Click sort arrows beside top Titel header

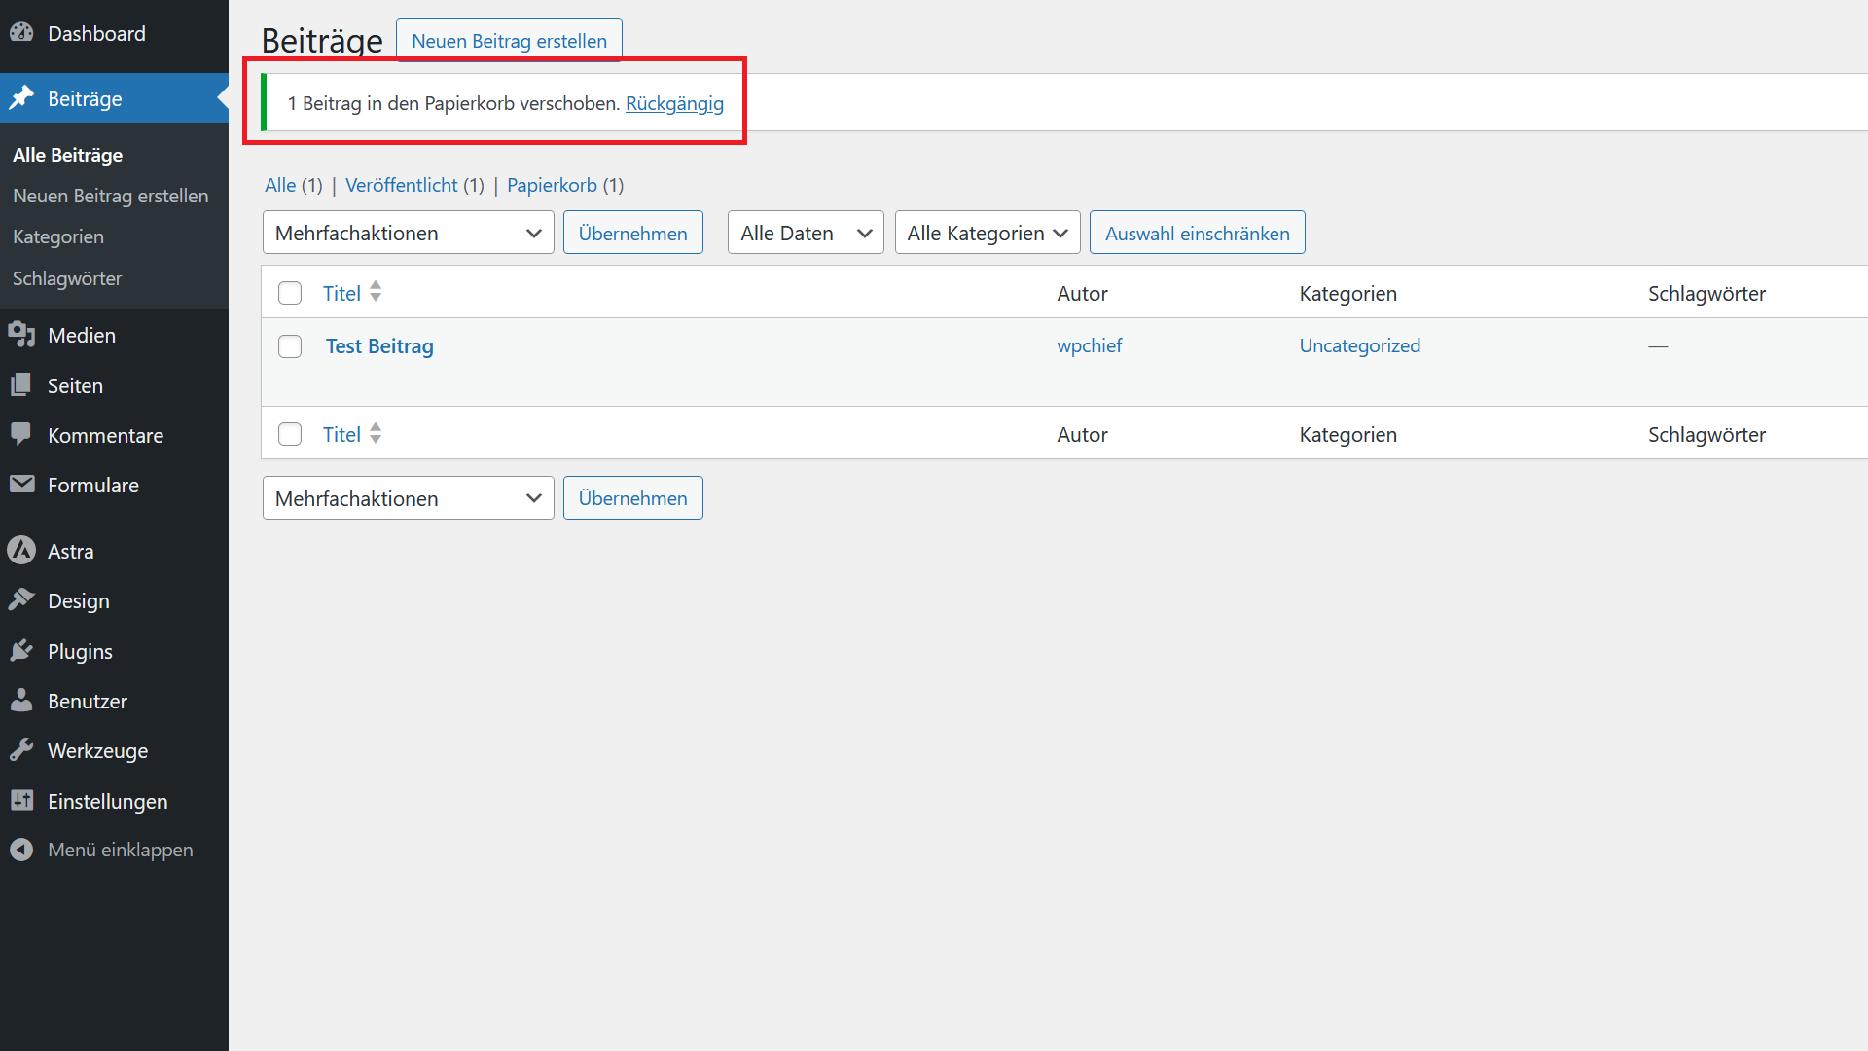point(376,292)
